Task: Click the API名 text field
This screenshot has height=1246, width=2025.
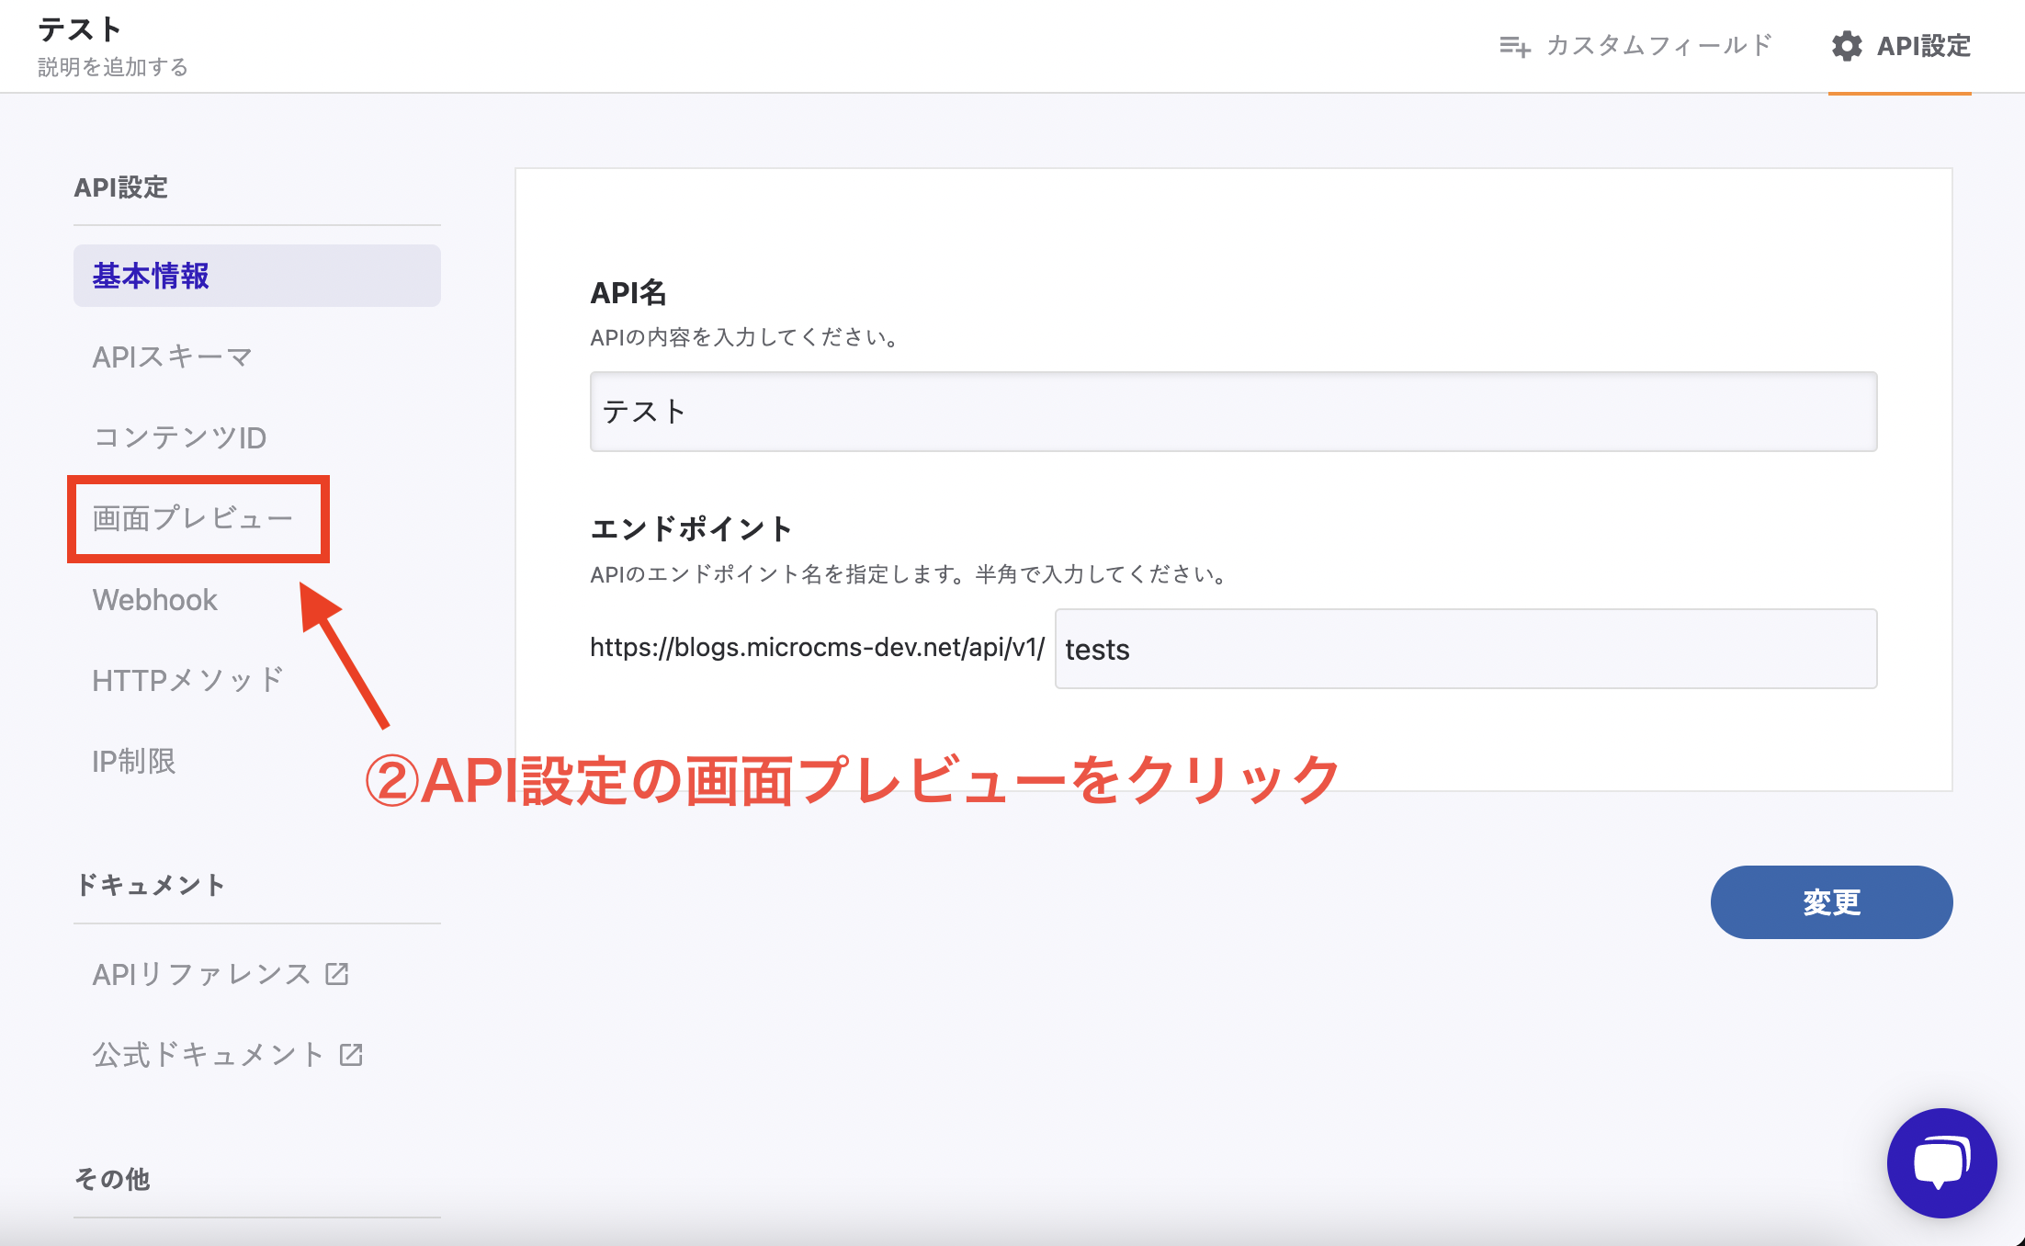Action: [x=1233, y=412]
